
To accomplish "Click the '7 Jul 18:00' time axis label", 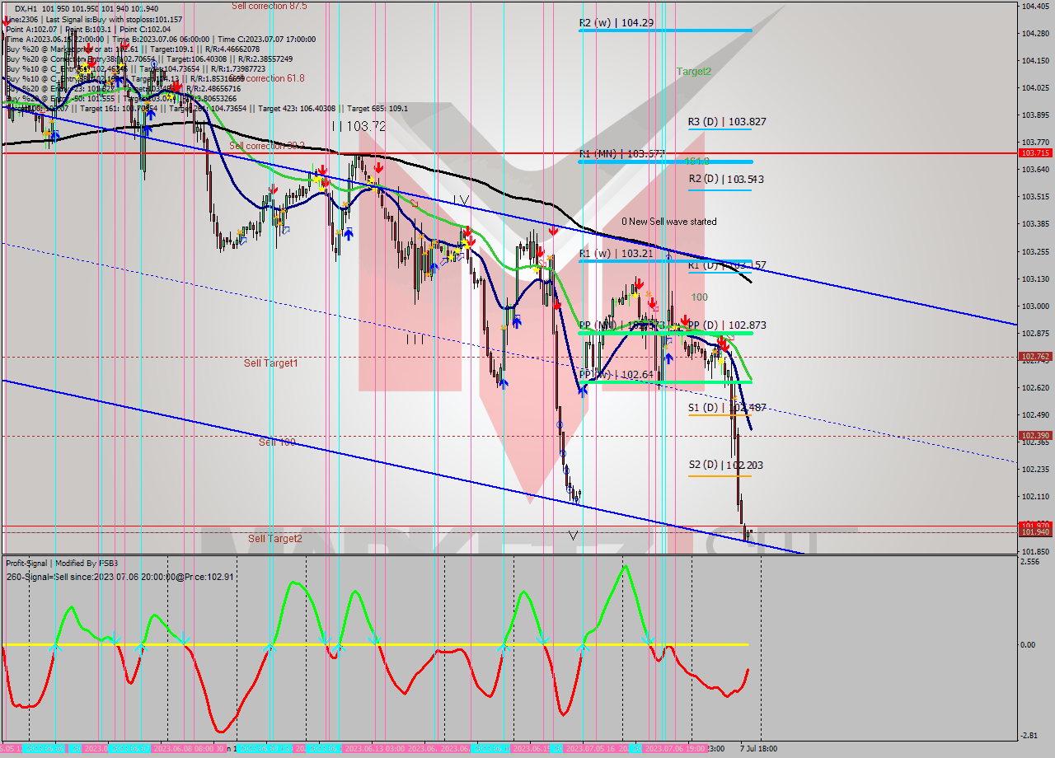I will point(757,749).
